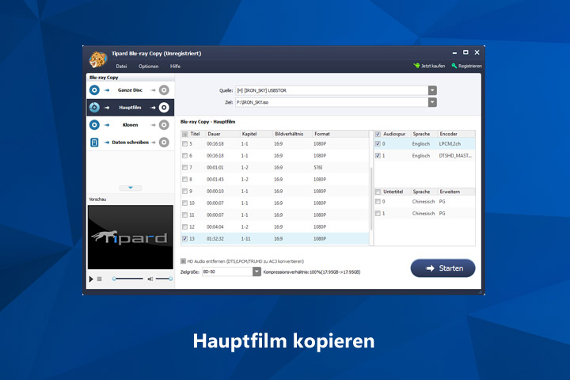Click Registrieren link
The image size is (570, 380).
pos(467,66)
